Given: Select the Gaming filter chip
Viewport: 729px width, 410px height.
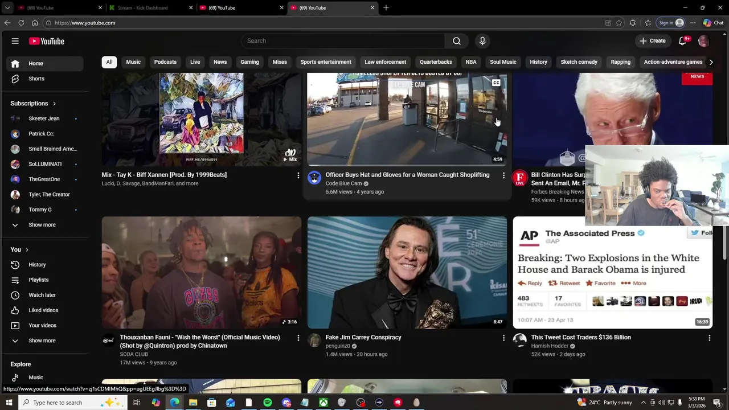Looking at the screenshot, I should point(249,62).
